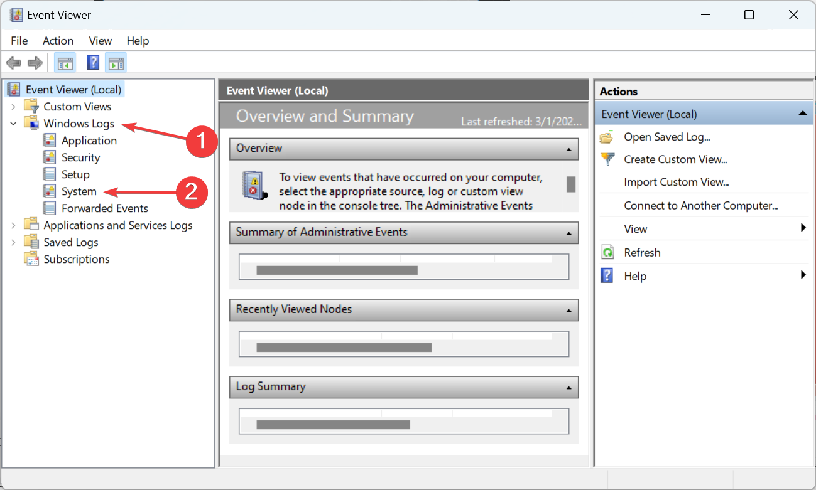
Task: Click the Back arrow toolbar icon
Action: coord(14,63)
